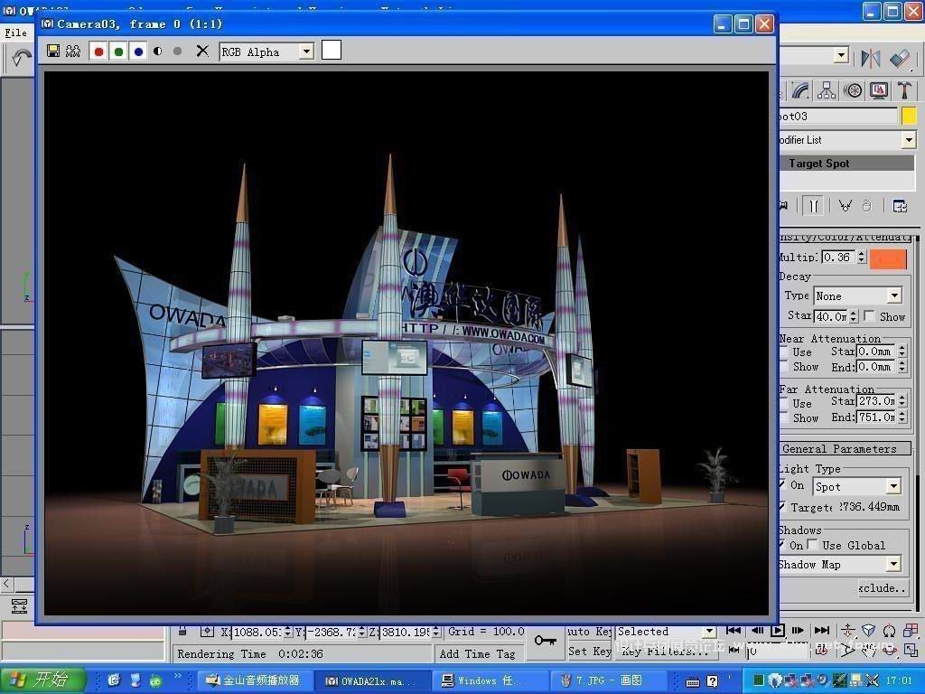Image resolution: width=925 pixels, height=694 pixels.
Task: Enable the Decay Show checkbox
Action: 869,316
